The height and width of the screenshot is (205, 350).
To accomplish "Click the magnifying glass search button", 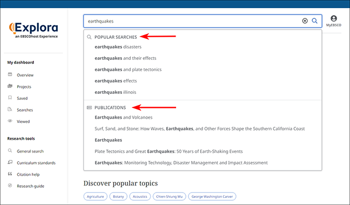I will click(314, 21).
